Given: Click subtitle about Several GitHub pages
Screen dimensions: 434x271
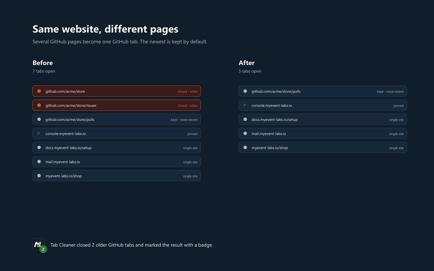Looking at the screenshot, I should click(120, 42).
